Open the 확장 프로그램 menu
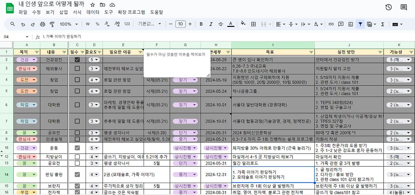This screenshot has height=195, width=415. (x=131, y=12)
